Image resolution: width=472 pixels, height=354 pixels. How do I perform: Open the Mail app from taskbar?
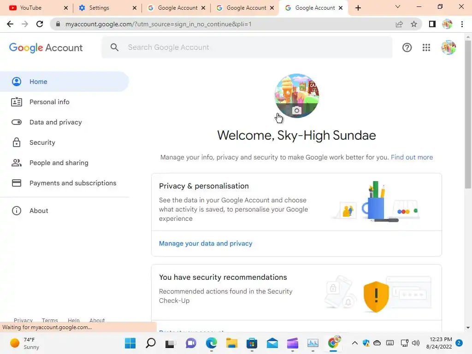[x=272, y=343]
